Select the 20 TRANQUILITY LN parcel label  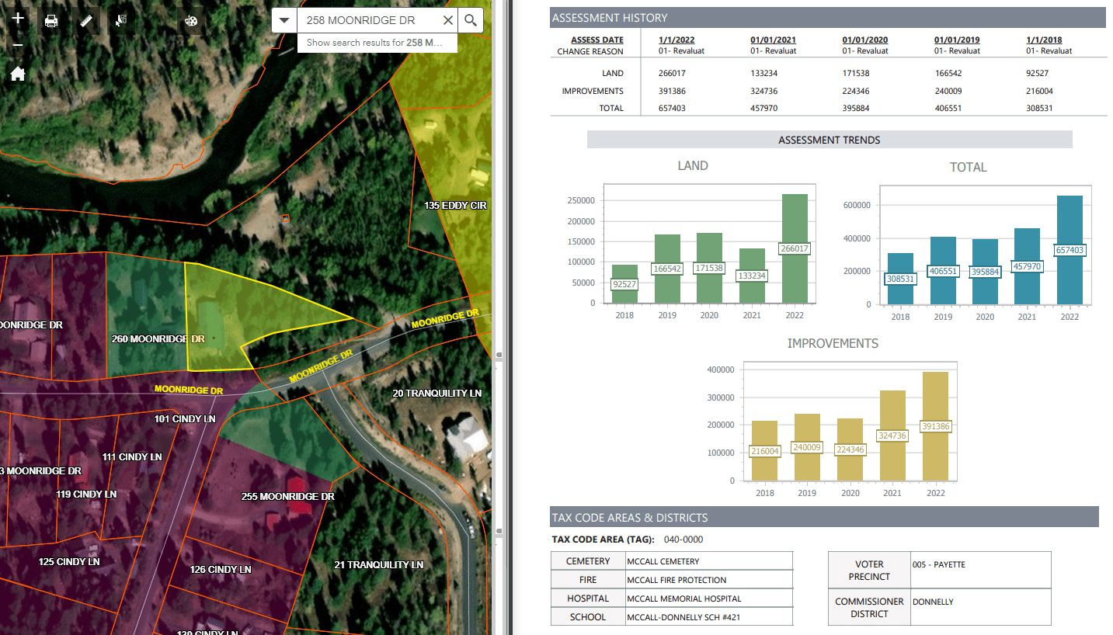(x=437, y=394)
